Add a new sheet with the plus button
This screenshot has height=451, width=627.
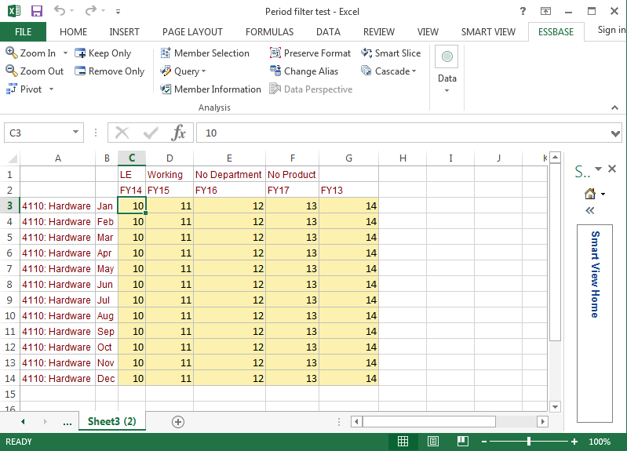click(x=178, y=422)
